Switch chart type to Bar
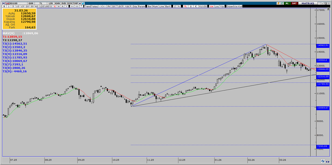The width and height of the screenshot is (332, 165). pyautogui.click(x=150, y=6)
